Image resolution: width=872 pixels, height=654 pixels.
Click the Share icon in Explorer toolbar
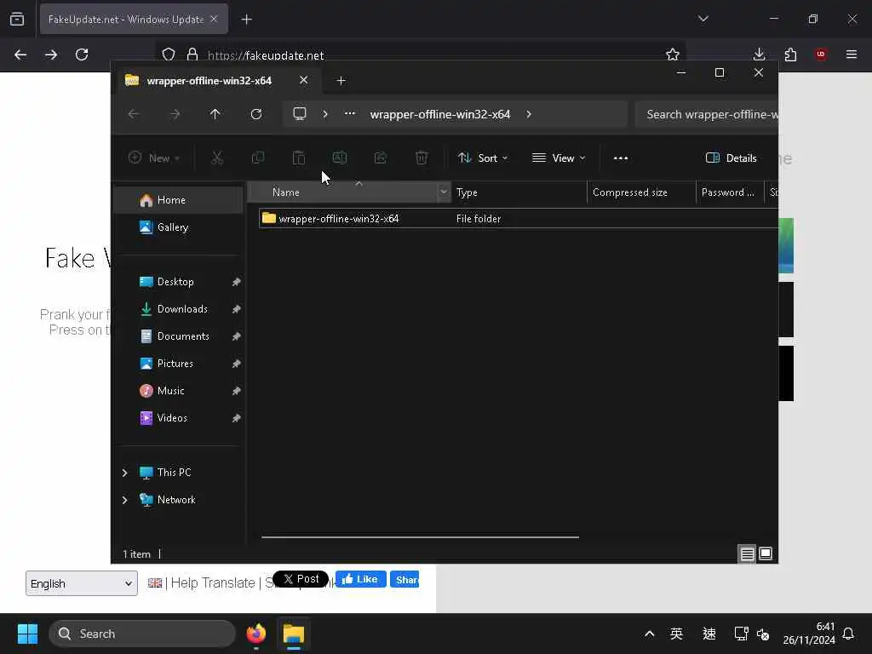tap(381, 158)
